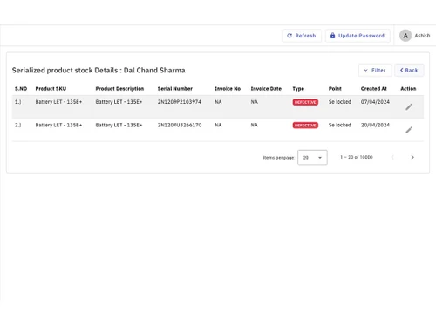Click created date 20/04/2024
The height and width of the screenshot is (327, 436).
[375, 125]
